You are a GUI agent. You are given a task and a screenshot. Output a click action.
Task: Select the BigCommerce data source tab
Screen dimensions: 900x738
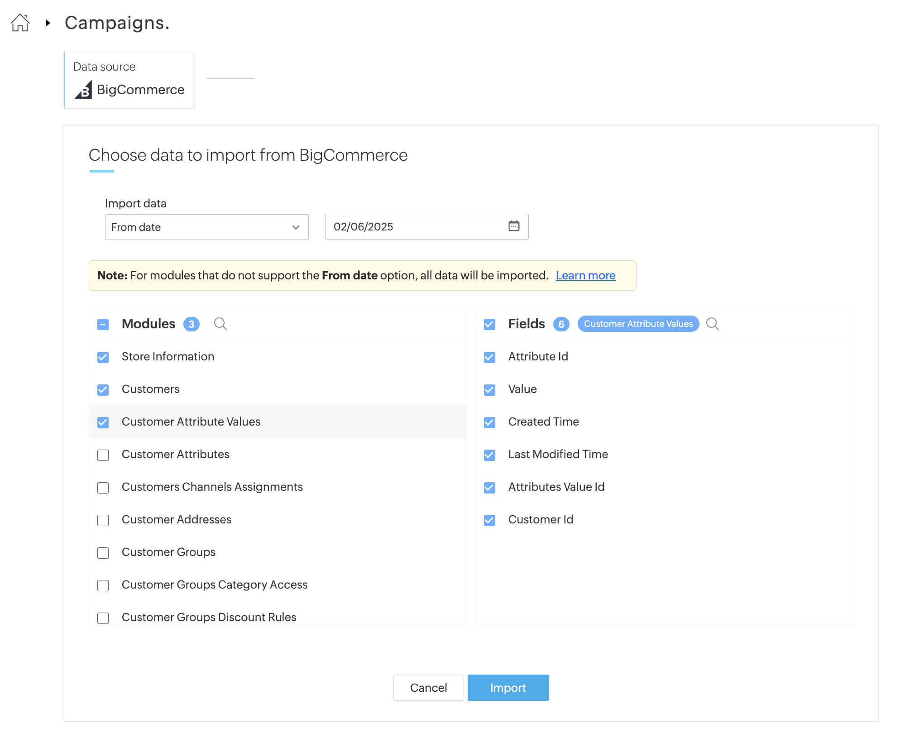click(x=129, y=80)
